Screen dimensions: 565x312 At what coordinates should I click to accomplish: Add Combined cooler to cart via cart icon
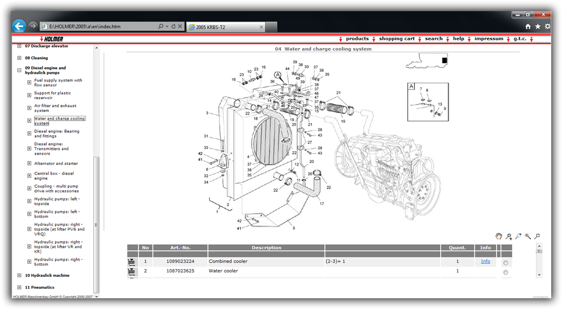point(132,262)
